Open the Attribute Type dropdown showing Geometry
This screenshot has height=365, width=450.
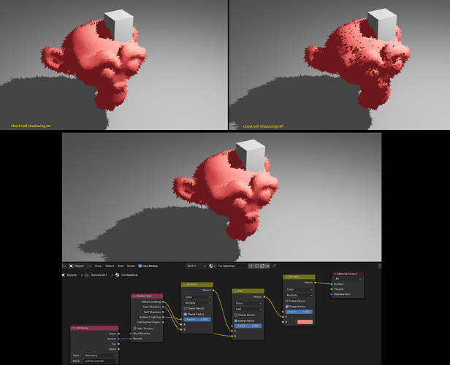pyautogui.click(x=100, y=356)
